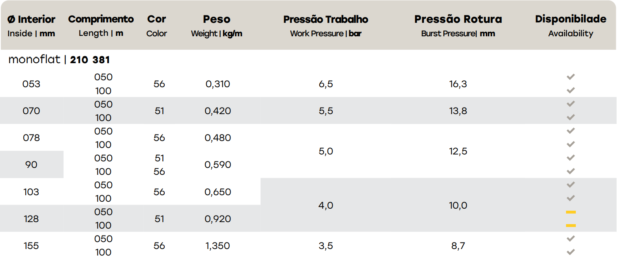Select the Comprimento column header
The height and width of the screenshot is (260, 617).
click(101, 26)
